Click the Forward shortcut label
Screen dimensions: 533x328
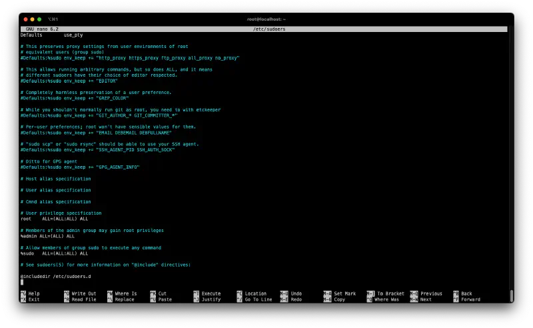tap(467, 299)
